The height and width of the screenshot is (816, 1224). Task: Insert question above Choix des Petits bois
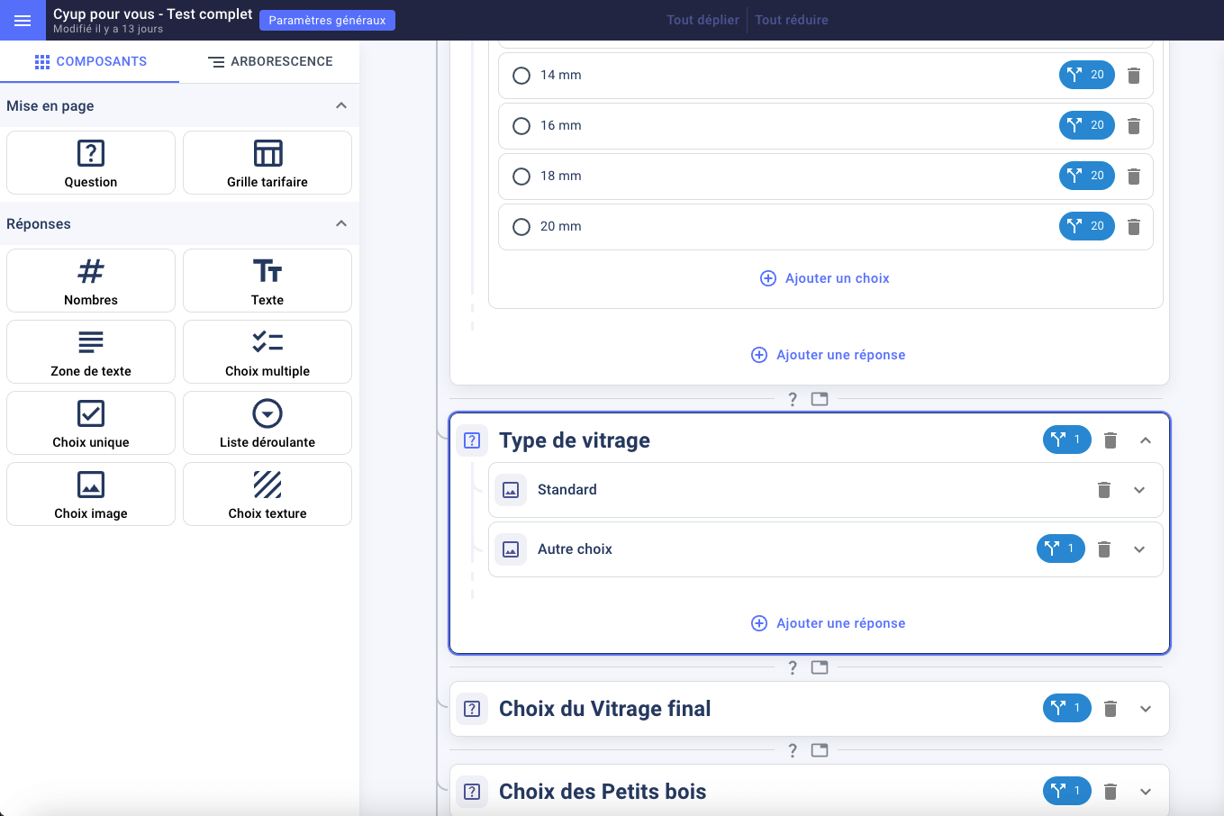[x=793, y=750]
